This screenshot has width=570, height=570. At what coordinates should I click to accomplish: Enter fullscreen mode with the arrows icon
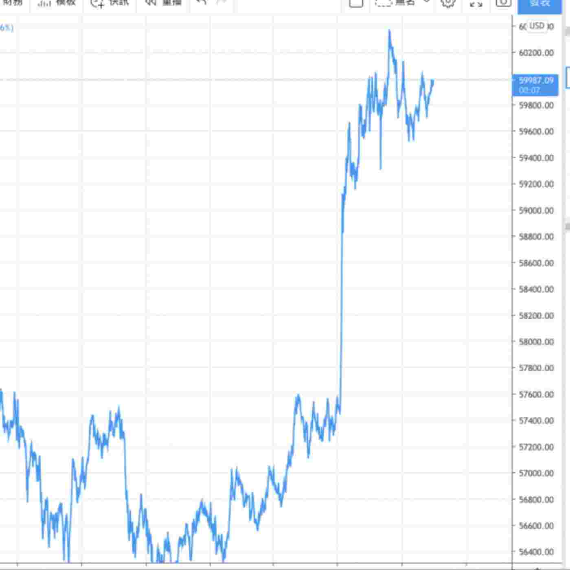click(x=476, y=4)
